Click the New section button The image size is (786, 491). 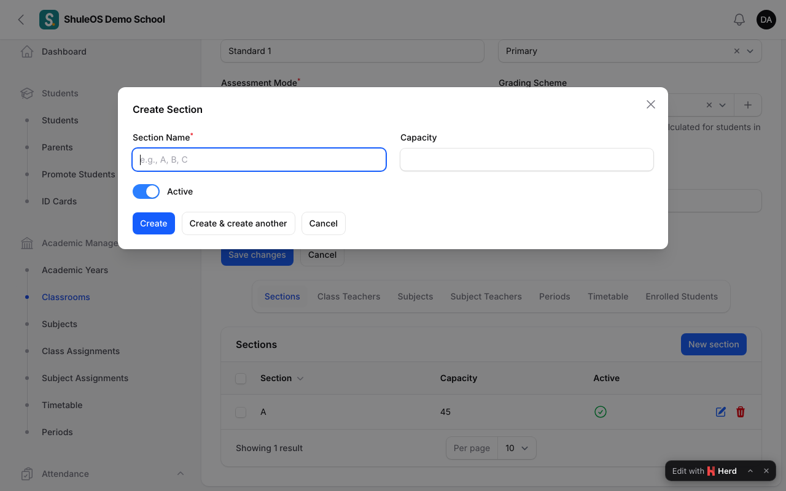714,344
